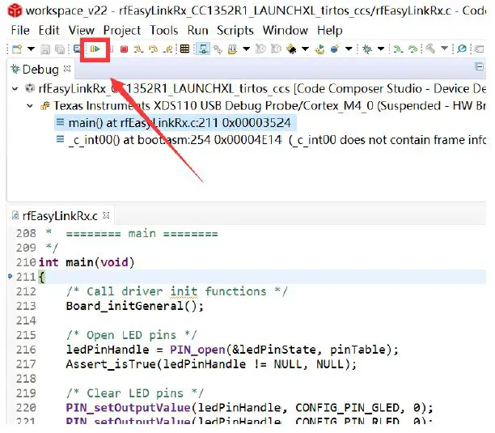This screenshot has height=433, width=495.
Task: Click the 'ledPinHandle = PIN_open' code line
Action: tap(232, 350)
